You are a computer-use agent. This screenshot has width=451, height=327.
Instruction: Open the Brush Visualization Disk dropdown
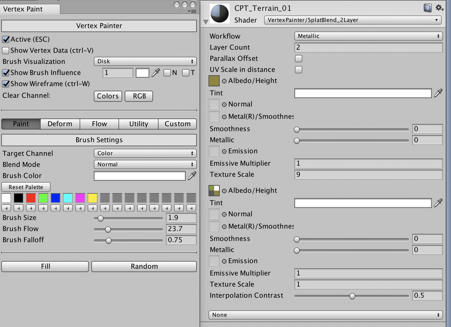point(145,61)
